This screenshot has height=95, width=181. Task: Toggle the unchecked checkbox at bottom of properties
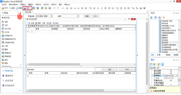(171, 85)
